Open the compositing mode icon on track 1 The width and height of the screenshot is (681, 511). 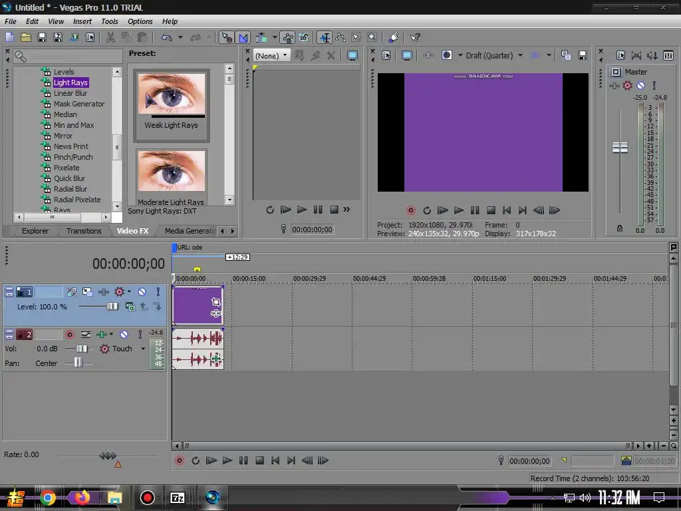[130, 307]
